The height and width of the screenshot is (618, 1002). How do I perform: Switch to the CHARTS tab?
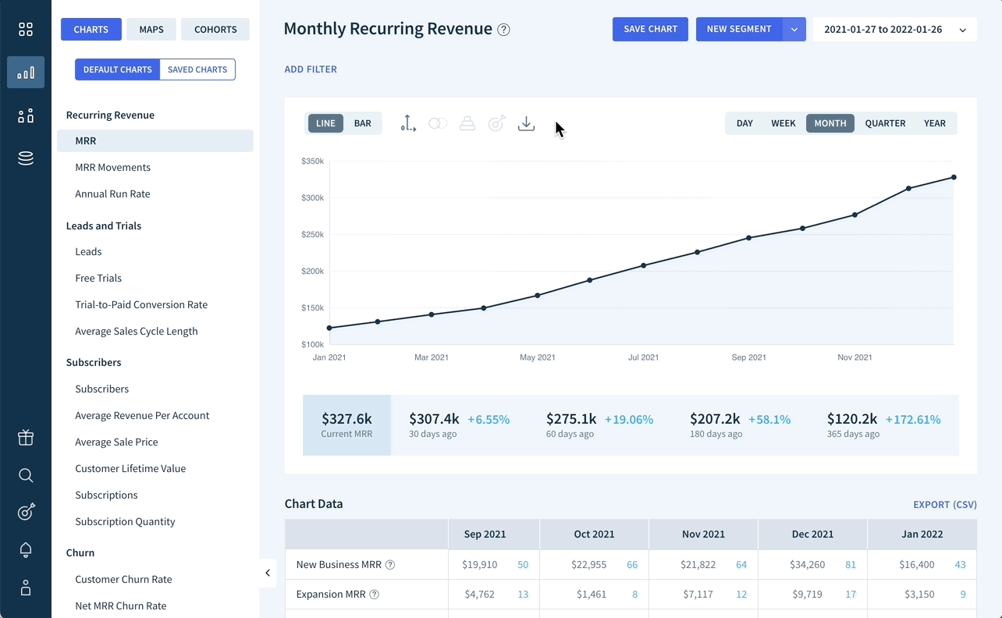pyautogui.click(x=91, y=30)
